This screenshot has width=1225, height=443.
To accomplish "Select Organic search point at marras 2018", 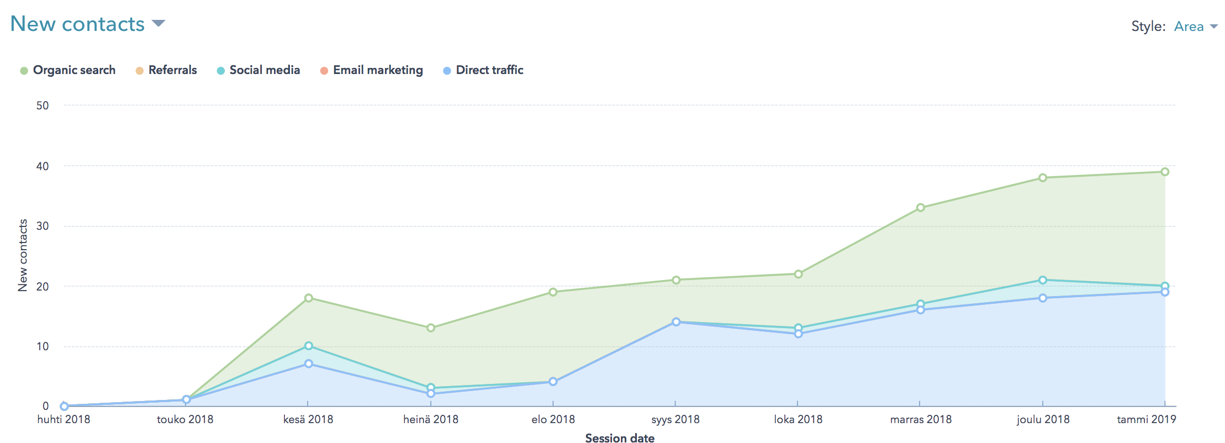I will coord(921,208).
